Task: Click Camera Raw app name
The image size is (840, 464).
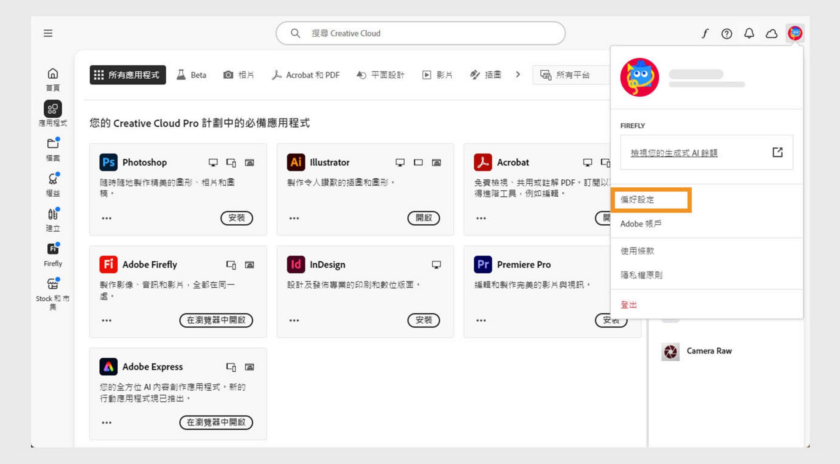Action: tap(709, 351)
